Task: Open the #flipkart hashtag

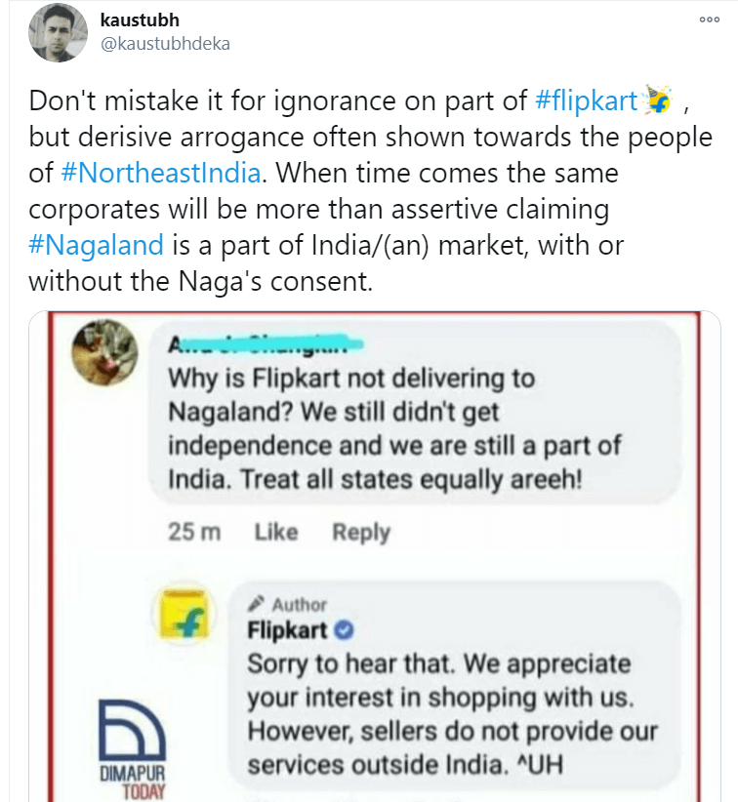Action: coord(587,100)
